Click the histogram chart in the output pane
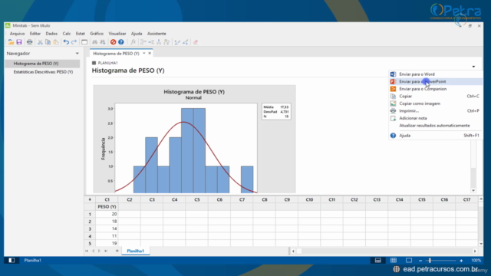The height and width of the screenshot is (276, 491). coord(194,140)
